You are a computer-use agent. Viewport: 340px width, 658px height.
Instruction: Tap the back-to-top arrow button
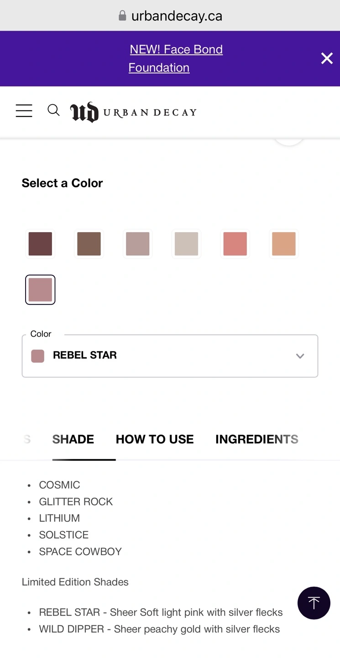[x=314, y=603]
